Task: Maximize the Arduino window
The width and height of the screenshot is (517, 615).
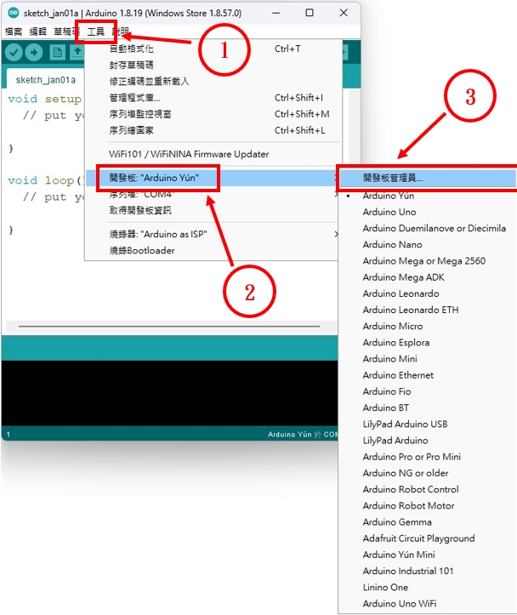Action: (x=310, y=13)
